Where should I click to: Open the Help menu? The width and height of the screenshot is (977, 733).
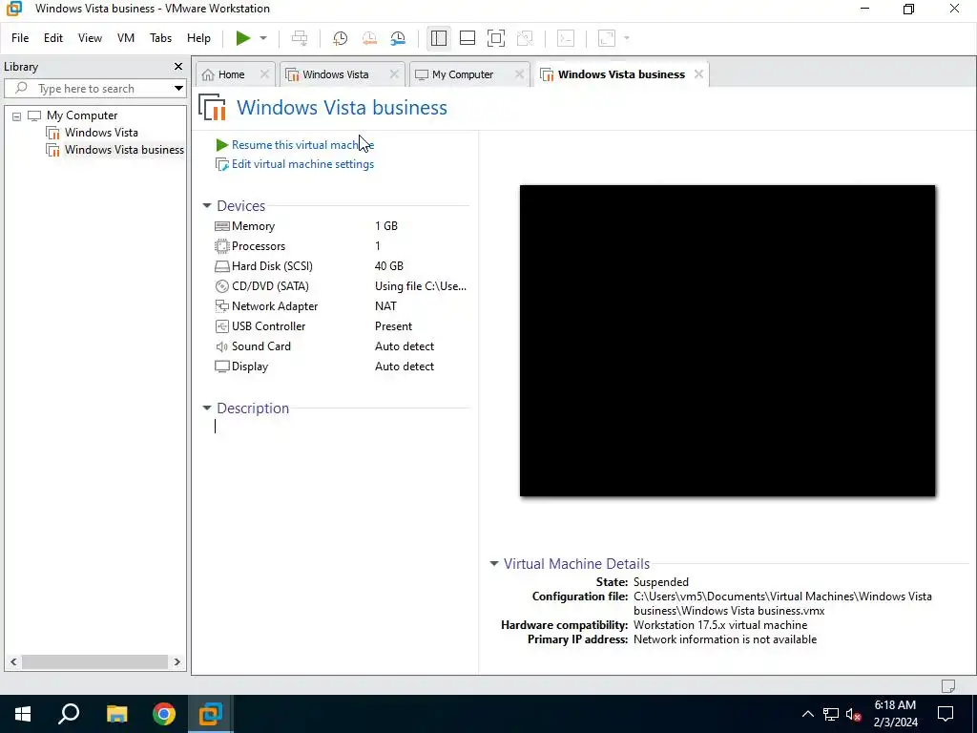[198, 38]
